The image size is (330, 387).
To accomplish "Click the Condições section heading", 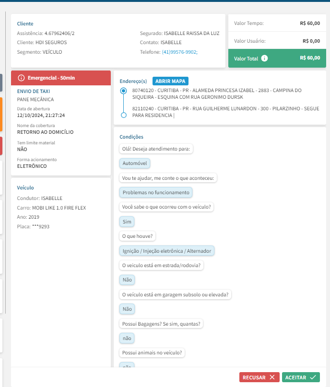I will [x=131, y=137].
